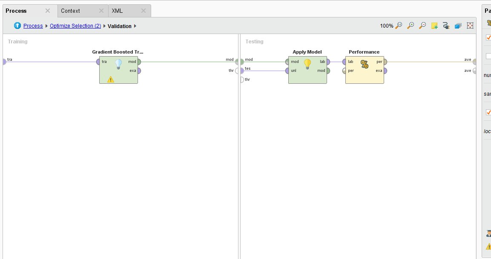Click the Gradient Boosted Trees light bulb icon
Image resolution: width=491 pixels, height=259 pixels.
pos(118,64)
